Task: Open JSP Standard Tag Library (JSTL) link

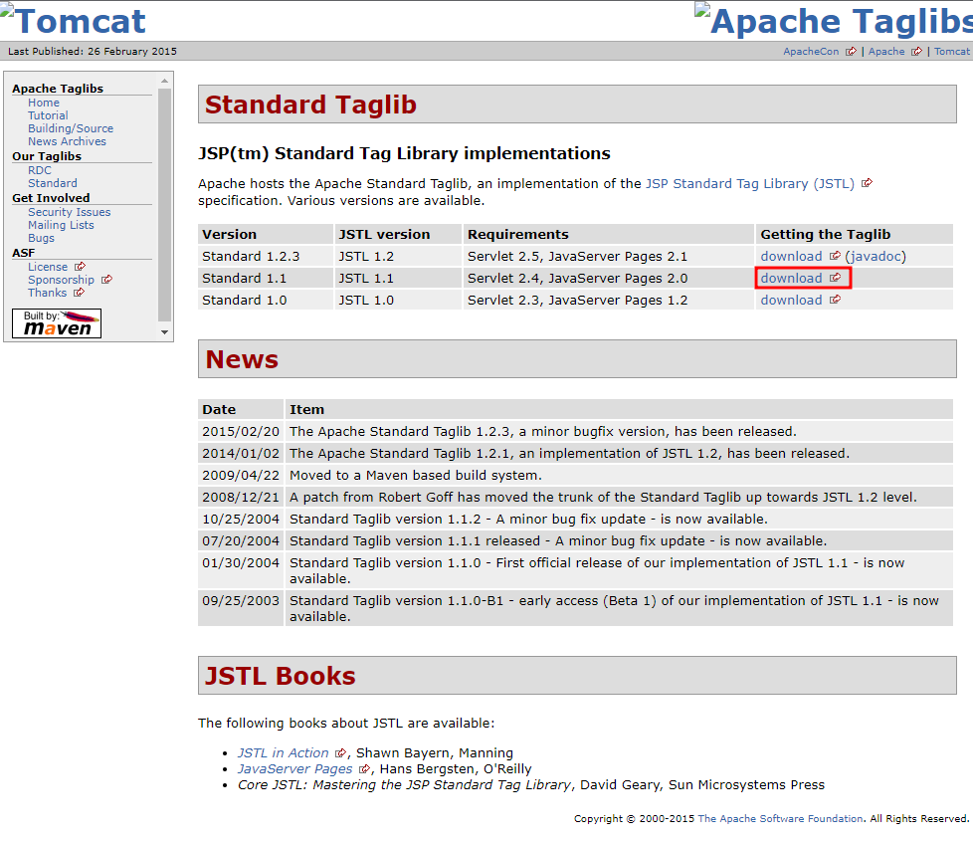Action: [x=749, y=184]
